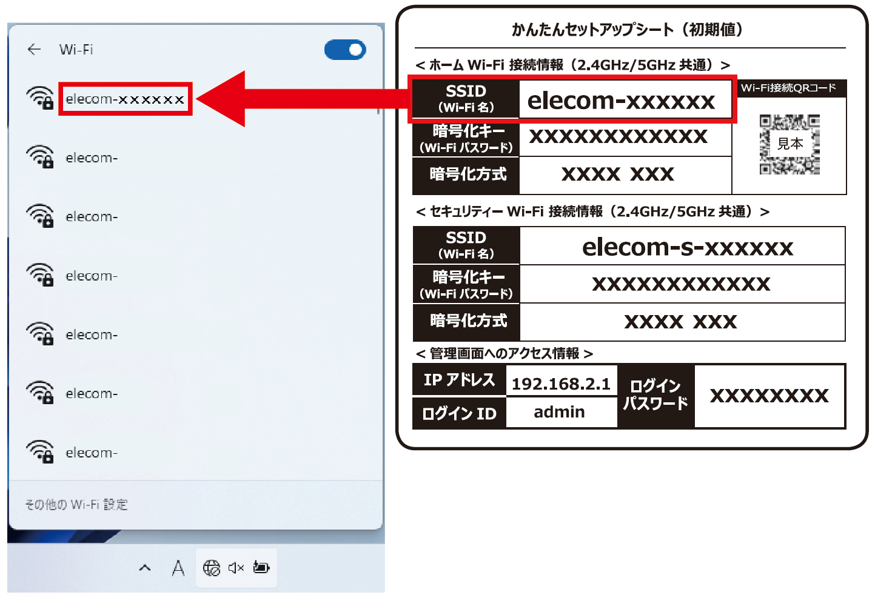Click the 管理画面へのアクセス情報 heading

[x=504, y=353]
